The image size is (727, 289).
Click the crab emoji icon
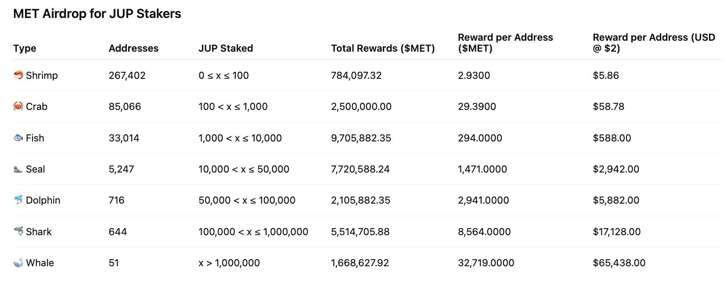(x=18, y=106)
